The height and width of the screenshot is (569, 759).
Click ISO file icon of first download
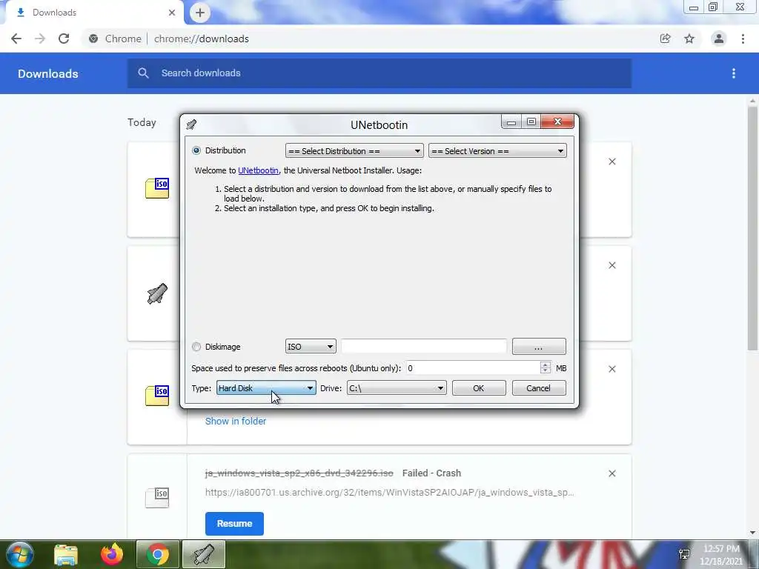coord(157,188)
